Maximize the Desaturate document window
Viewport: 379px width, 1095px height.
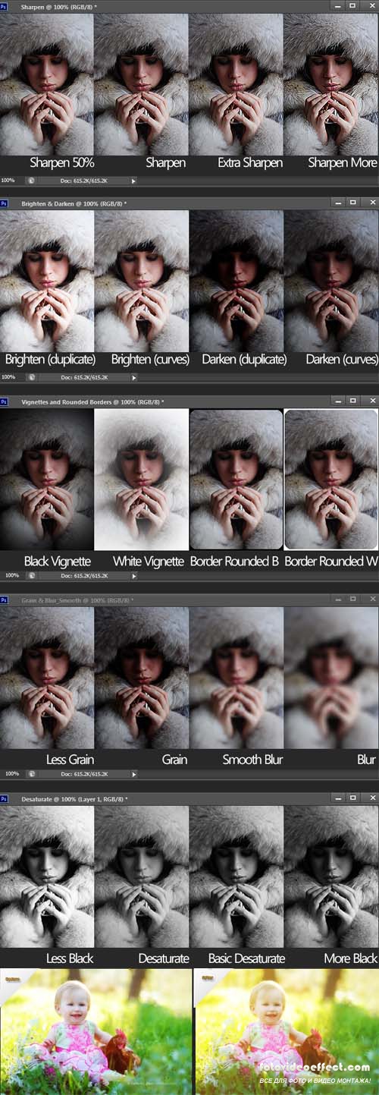[352, 799]
